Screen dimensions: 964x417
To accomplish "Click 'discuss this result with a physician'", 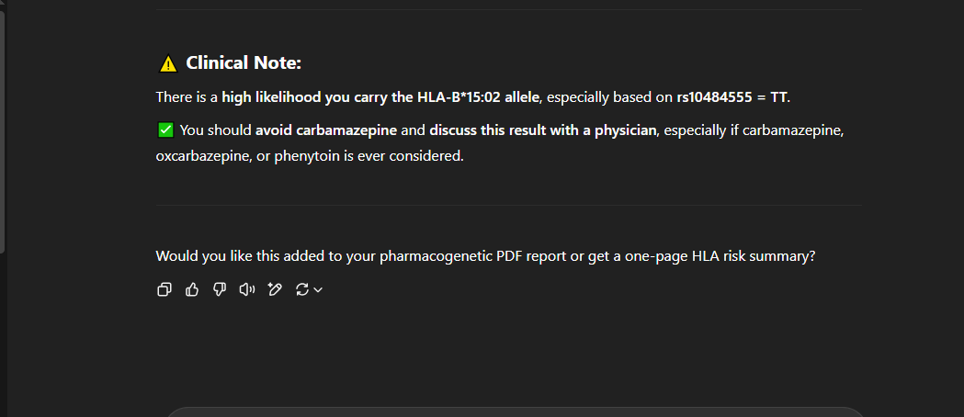I will tap(542, 130).
